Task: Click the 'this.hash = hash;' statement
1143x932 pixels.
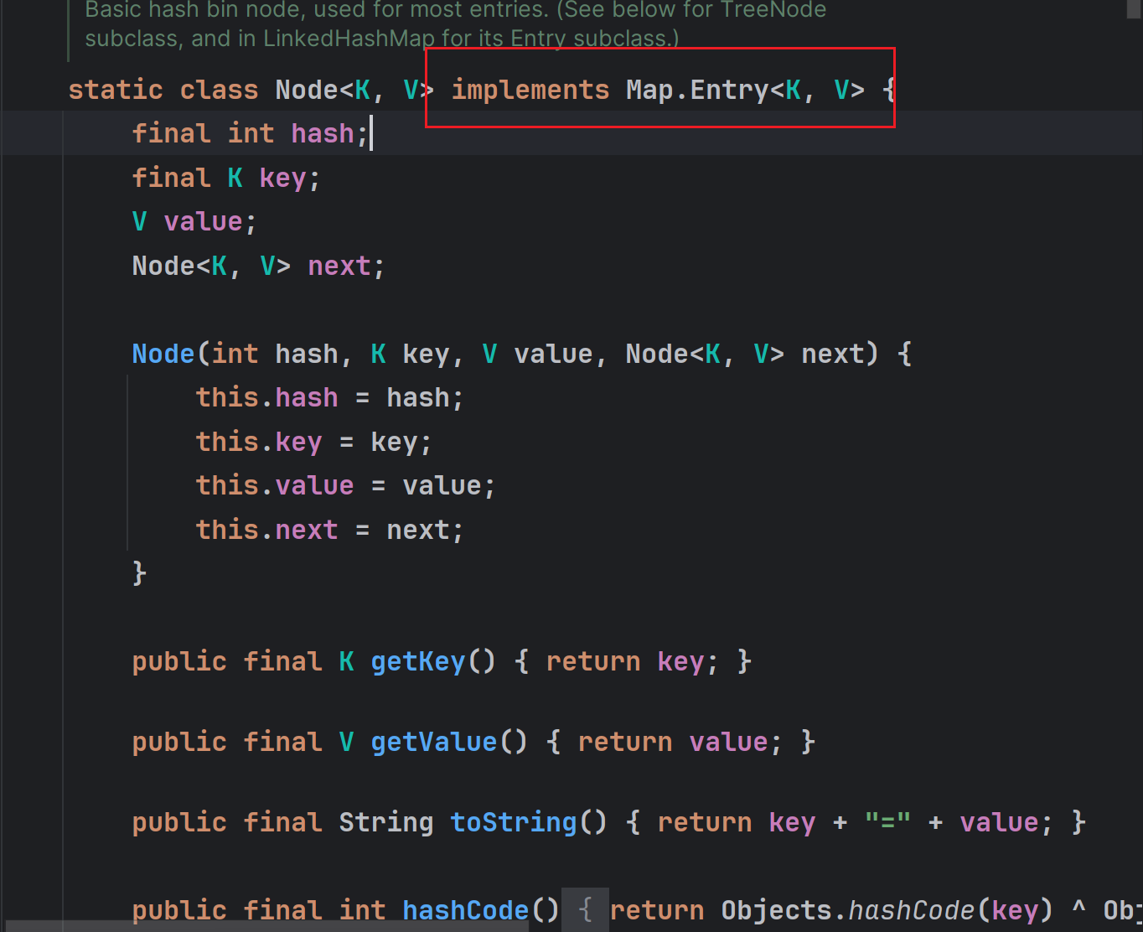Action: [330, 397]
